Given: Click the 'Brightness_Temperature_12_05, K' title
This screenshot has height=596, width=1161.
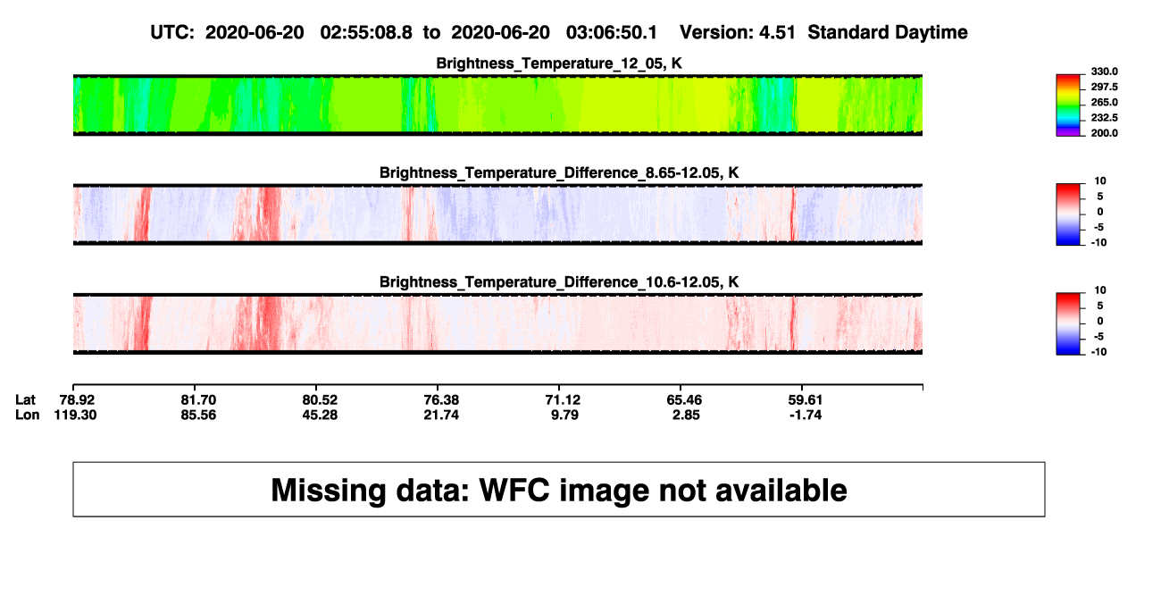Looking at the screenshot, I should tap(559, 63).
